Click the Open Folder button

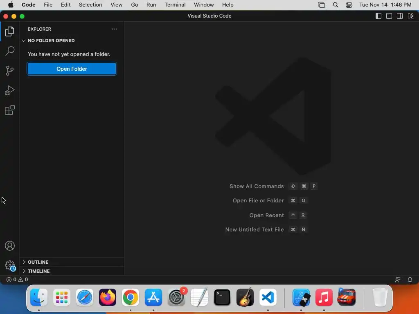coord(72,69)
